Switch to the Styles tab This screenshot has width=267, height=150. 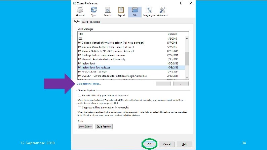tap(77, 21)
